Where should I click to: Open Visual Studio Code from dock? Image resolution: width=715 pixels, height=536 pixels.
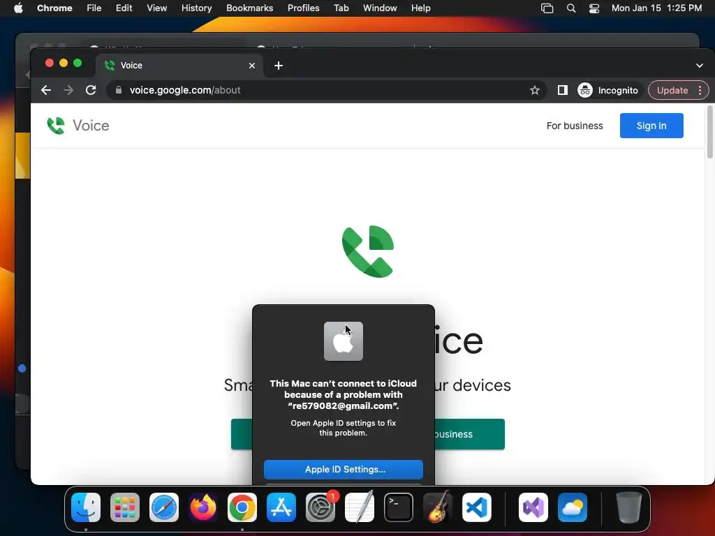point(476,507)
